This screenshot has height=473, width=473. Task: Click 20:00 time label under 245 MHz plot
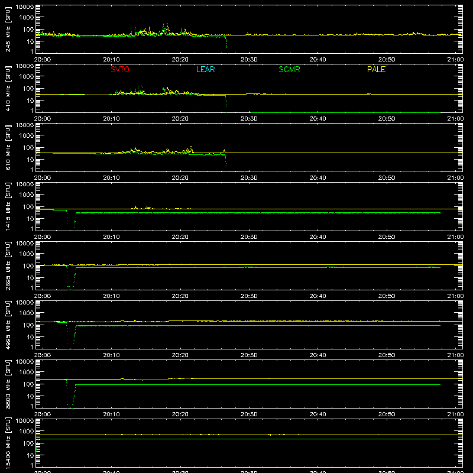[42, 60]
